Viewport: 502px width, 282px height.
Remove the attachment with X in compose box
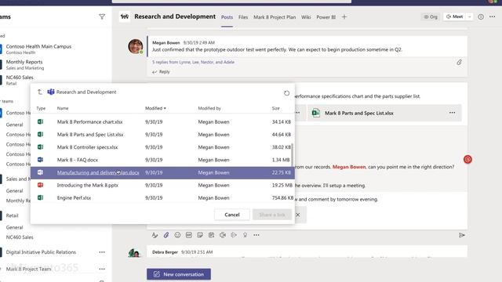(x=298, y=215)
